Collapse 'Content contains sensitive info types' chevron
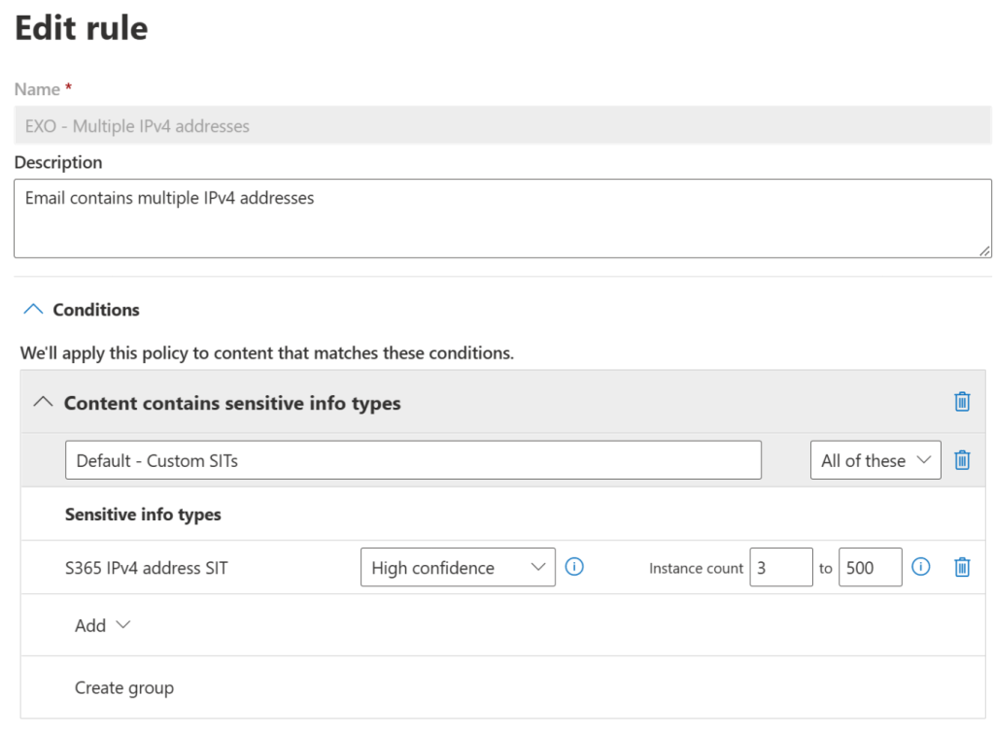The height and width of the screenshot is (732, 995). [43, 402]
